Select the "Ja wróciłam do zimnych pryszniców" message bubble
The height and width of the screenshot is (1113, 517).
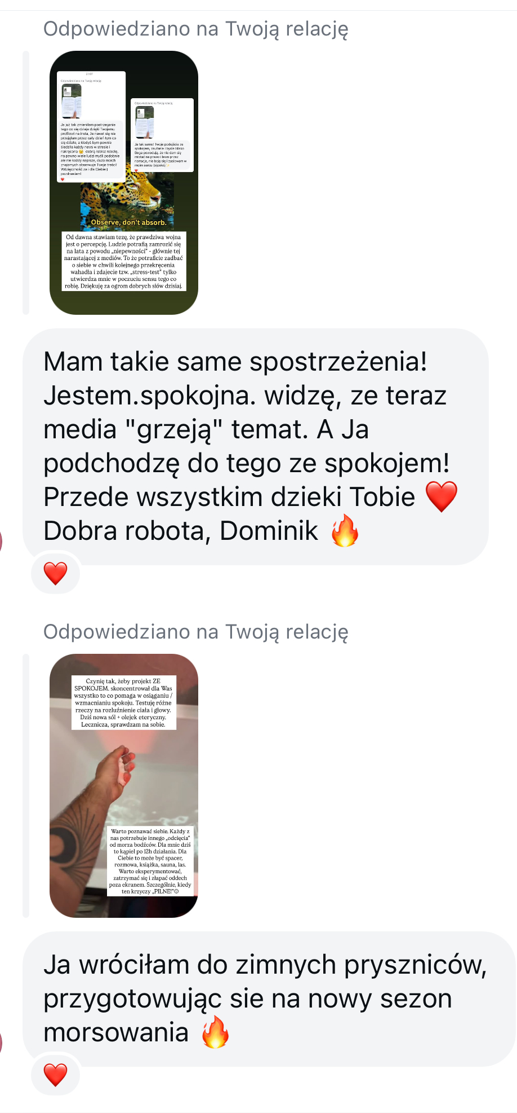[269, 999]
